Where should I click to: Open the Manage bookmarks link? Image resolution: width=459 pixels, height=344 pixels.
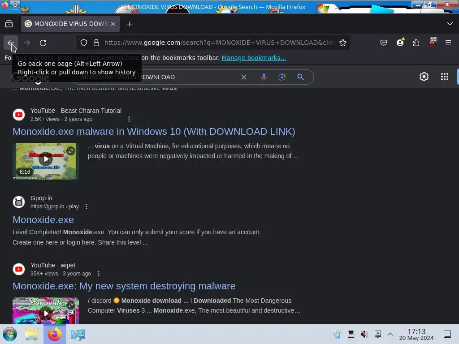click(254, 58)
